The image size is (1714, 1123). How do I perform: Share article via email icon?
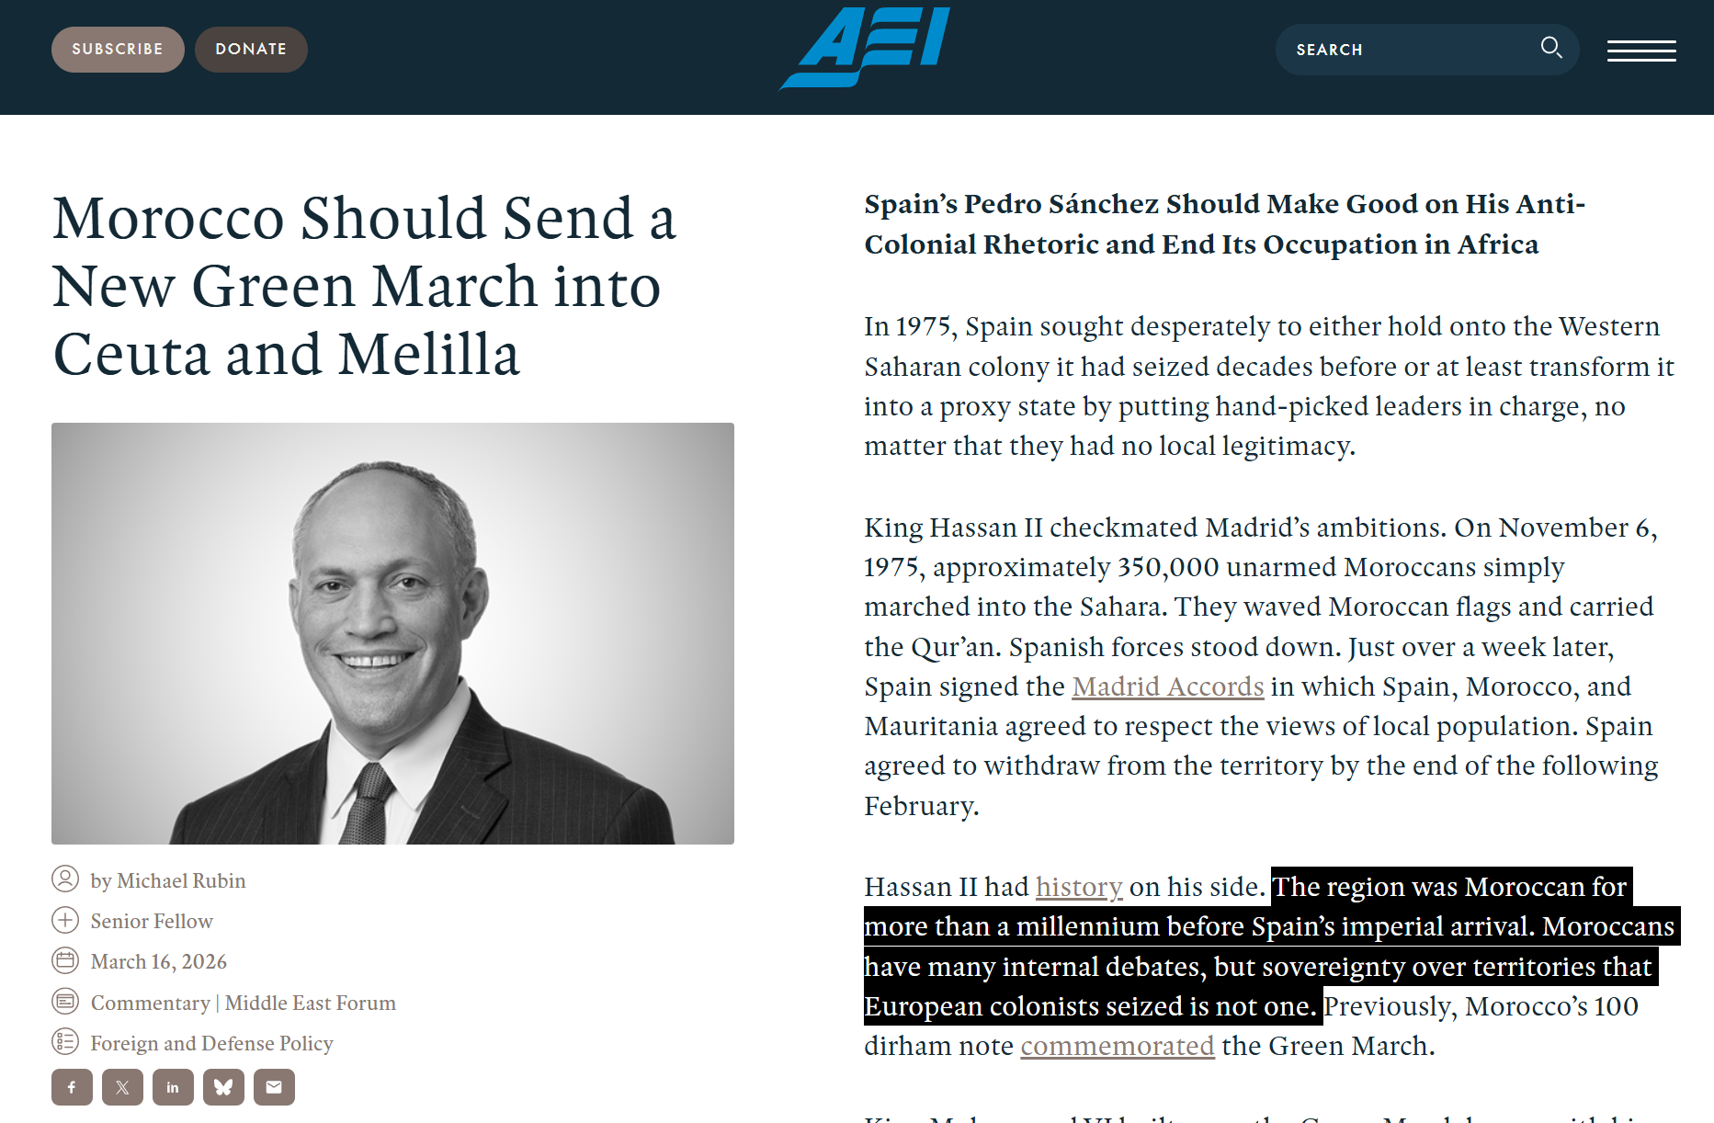click(x=274, y=1087)
